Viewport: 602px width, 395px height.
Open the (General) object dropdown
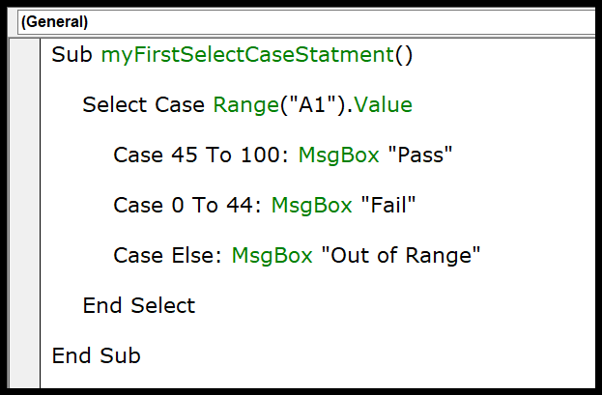click(306, 22)
